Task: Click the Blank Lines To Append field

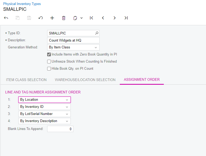Action: point(60,129)
